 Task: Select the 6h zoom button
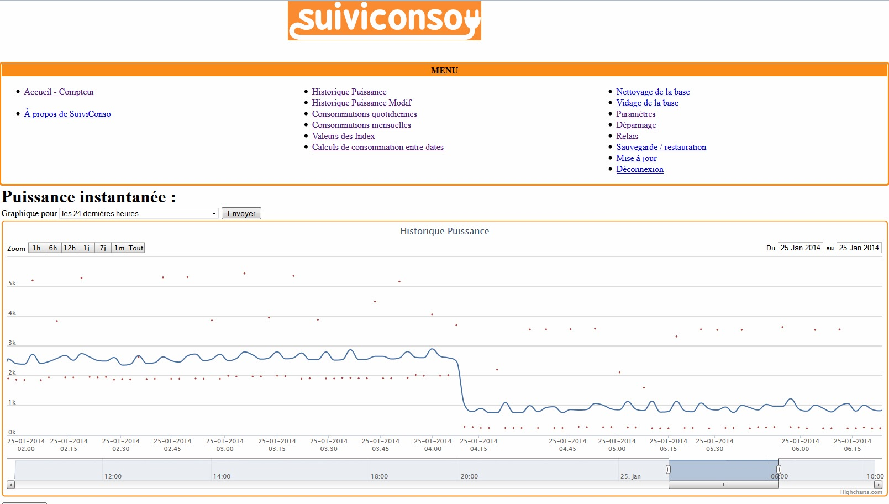(53, 248)
